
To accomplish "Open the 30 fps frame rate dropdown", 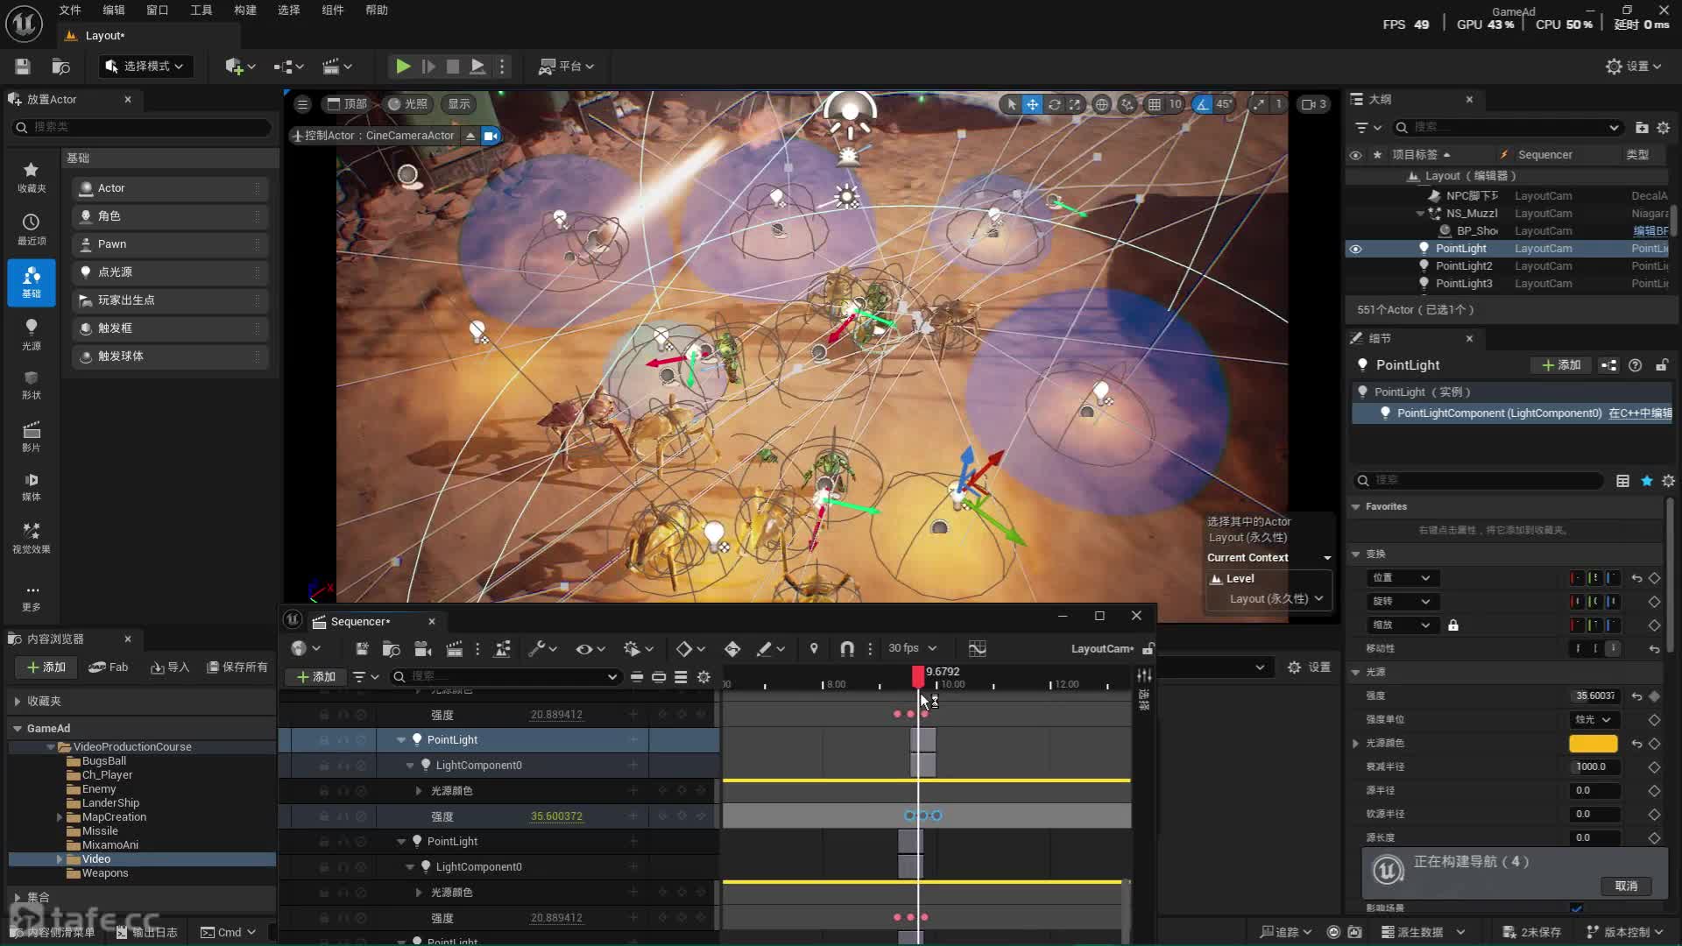I will tap(912, 648).
